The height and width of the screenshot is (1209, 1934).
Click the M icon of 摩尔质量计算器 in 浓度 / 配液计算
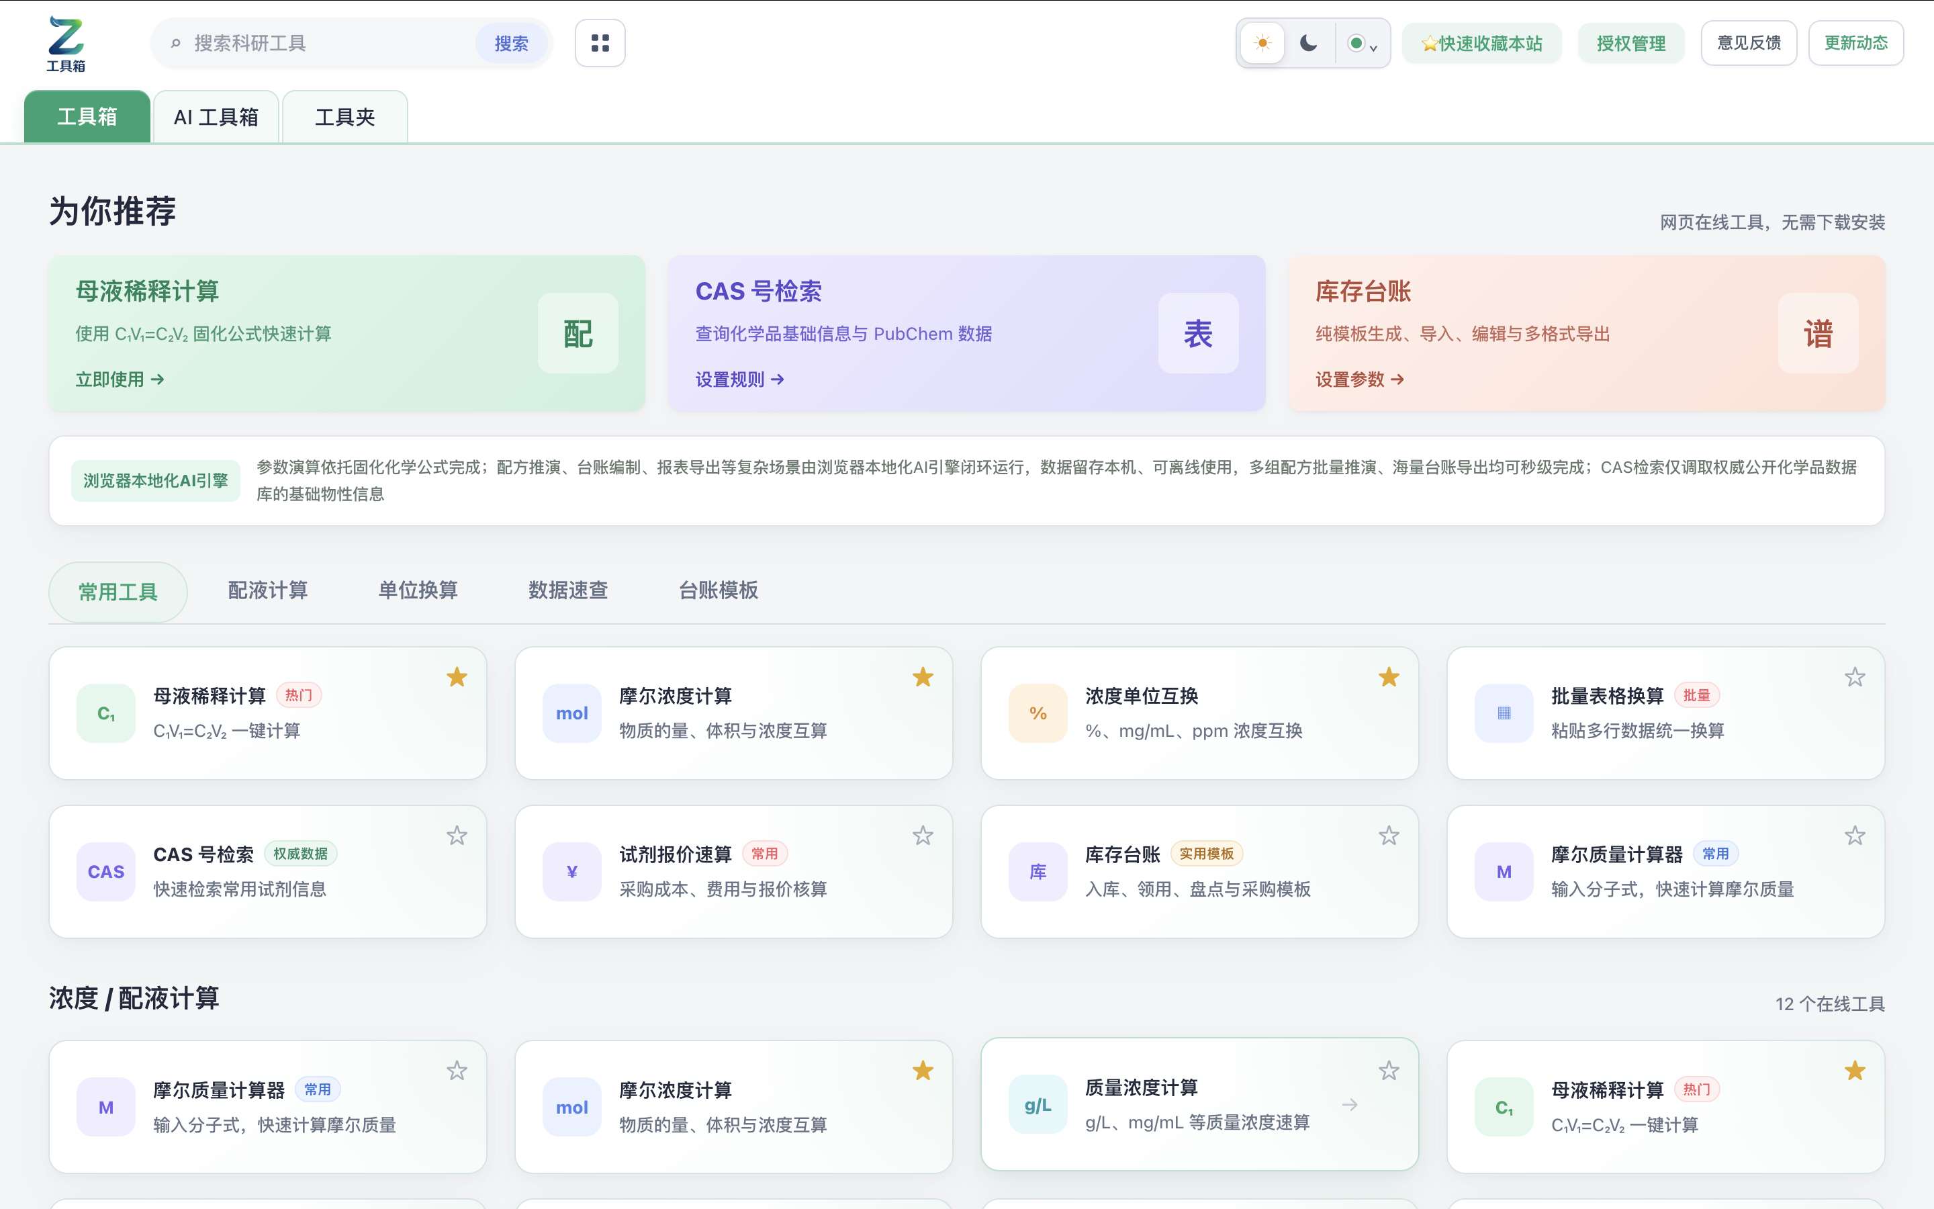tap(106, 1108)
